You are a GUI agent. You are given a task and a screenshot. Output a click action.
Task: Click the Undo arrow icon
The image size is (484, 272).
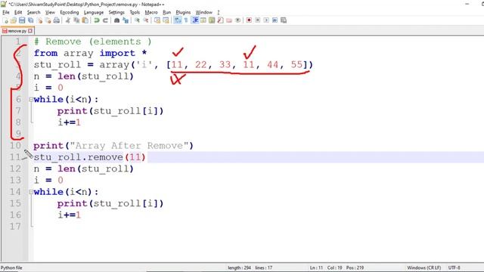pyautogui.click(x=97, y=20)
